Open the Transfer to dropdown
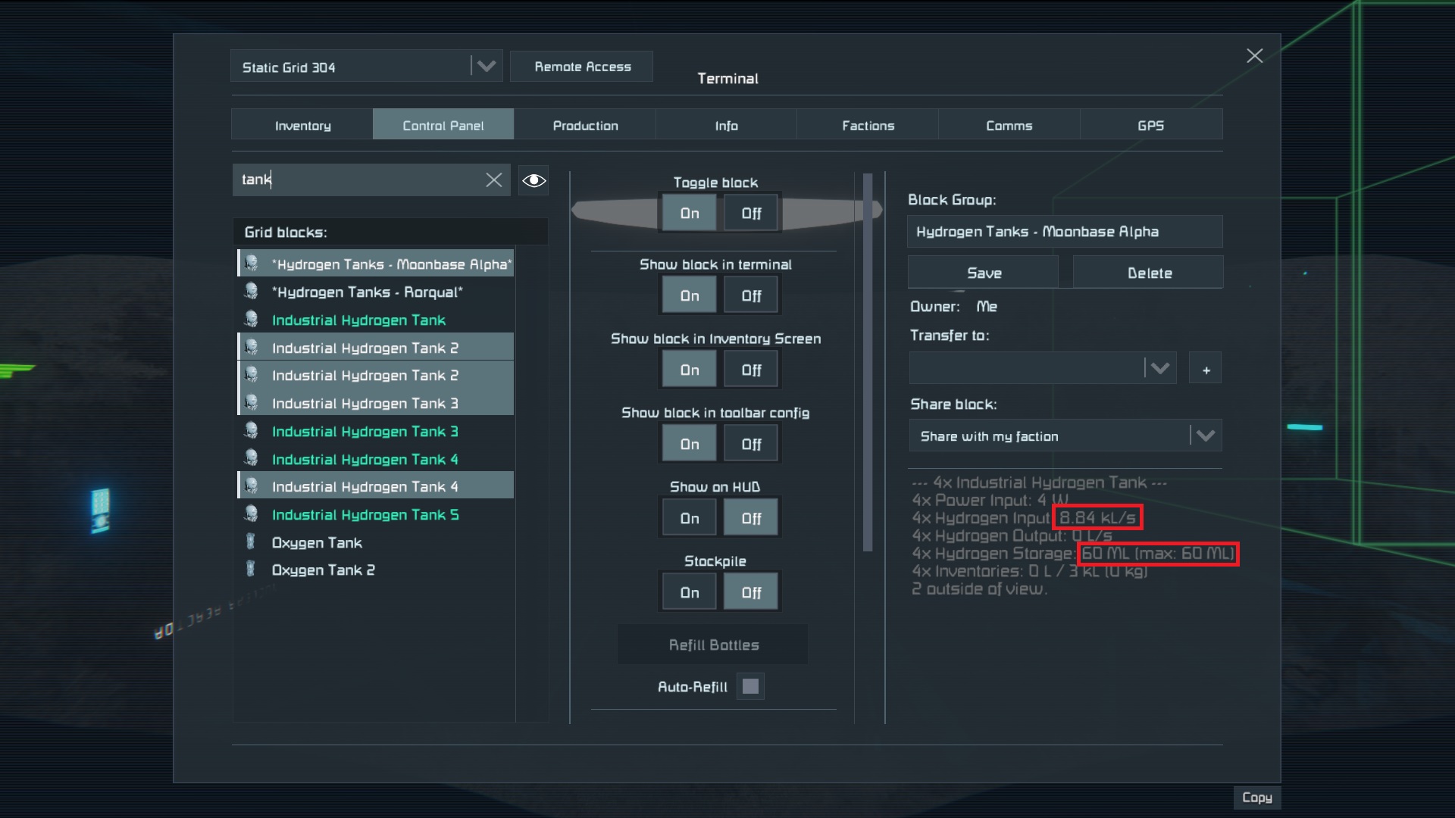 1159,369
